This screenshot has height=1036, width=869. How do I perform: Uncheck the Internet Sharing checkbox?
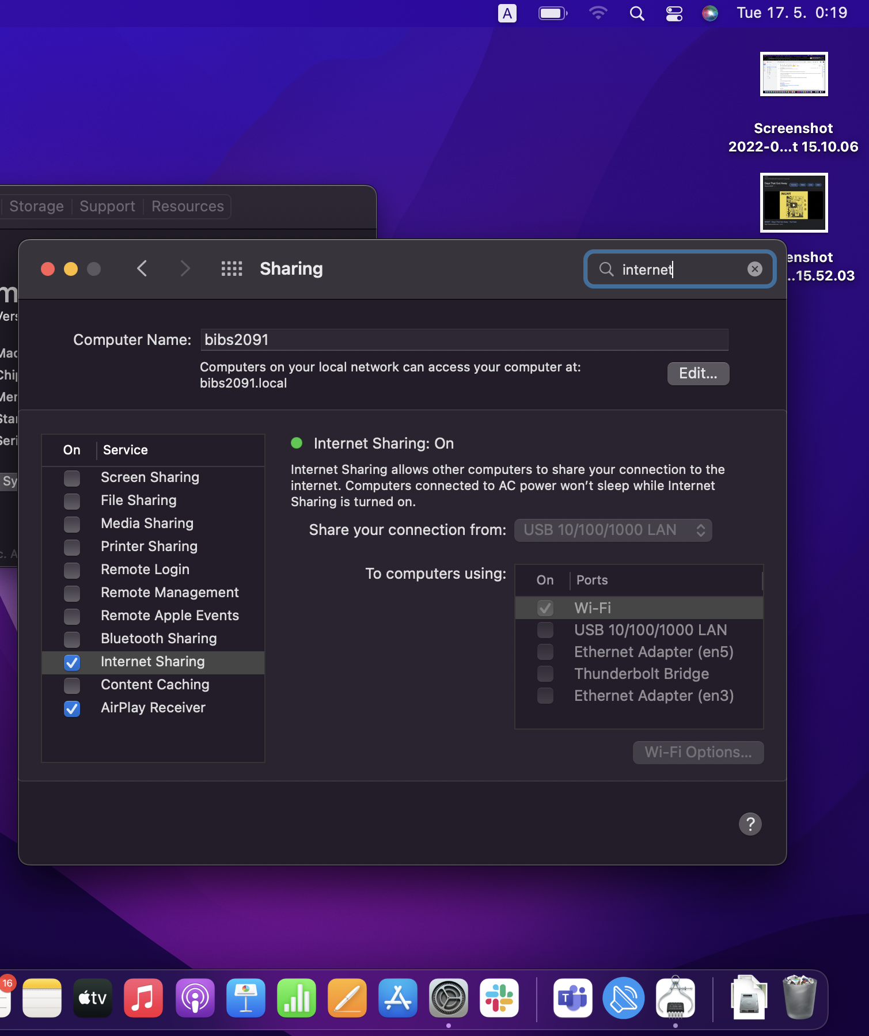[72, 662]
